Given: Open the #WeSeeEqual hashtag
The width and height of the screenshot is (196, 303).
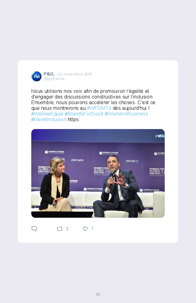Looking at the screenshot, I should (x=47, y=114).
